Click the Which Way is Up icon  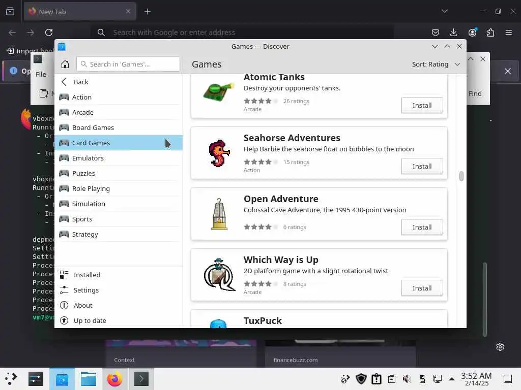tap(219, 275)
